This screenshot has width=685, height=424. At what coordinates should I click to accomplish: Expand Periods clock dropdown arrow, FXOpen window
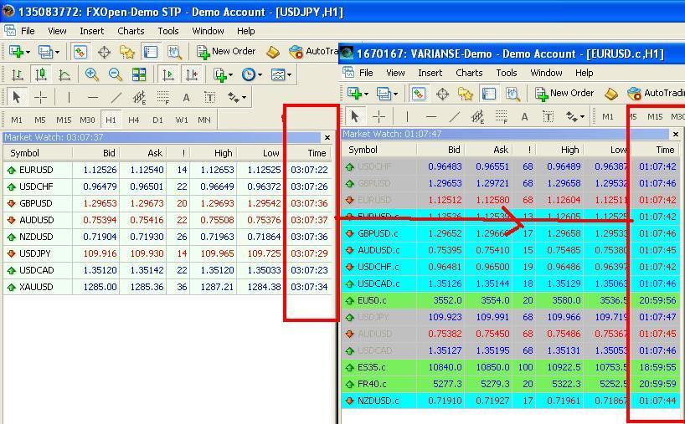coord(260,75)
